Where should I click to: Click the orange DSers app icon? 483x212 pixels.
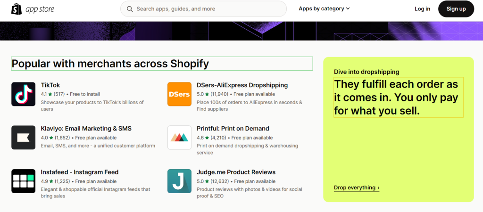click(x=179, y=94)
